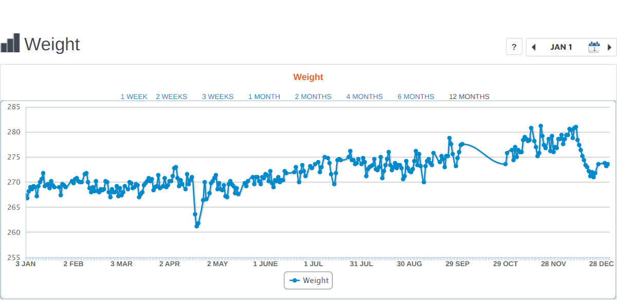The width and height of the screenshot is (617, 300).
Task: Go to previous date with left arrow
Action: click(x=534, y=47)
